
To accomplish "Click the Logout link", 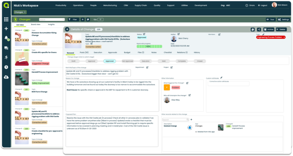I will 262,5.
